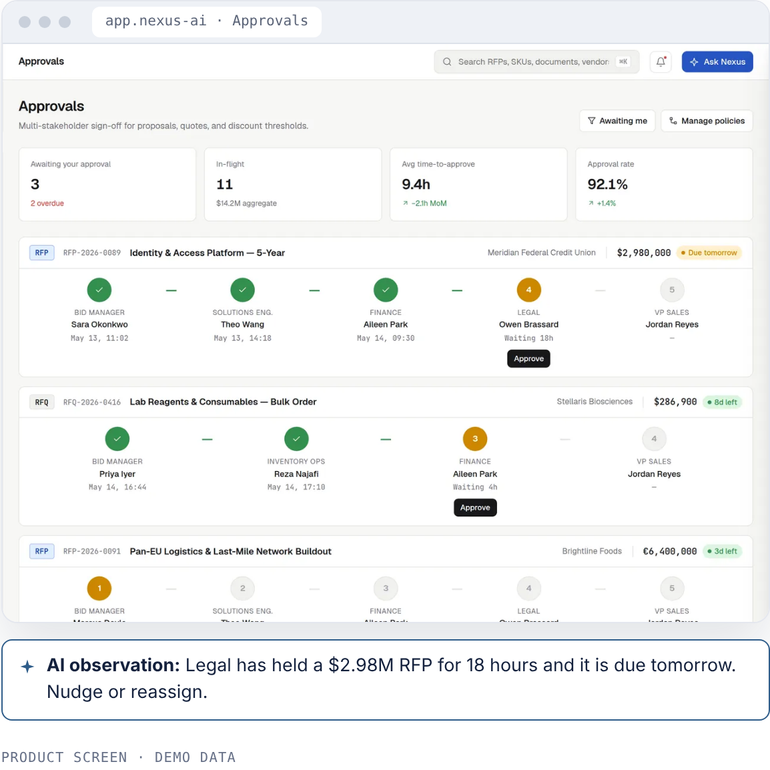
Task: Click the Awaiting your approval card
Action: point(107,184)
